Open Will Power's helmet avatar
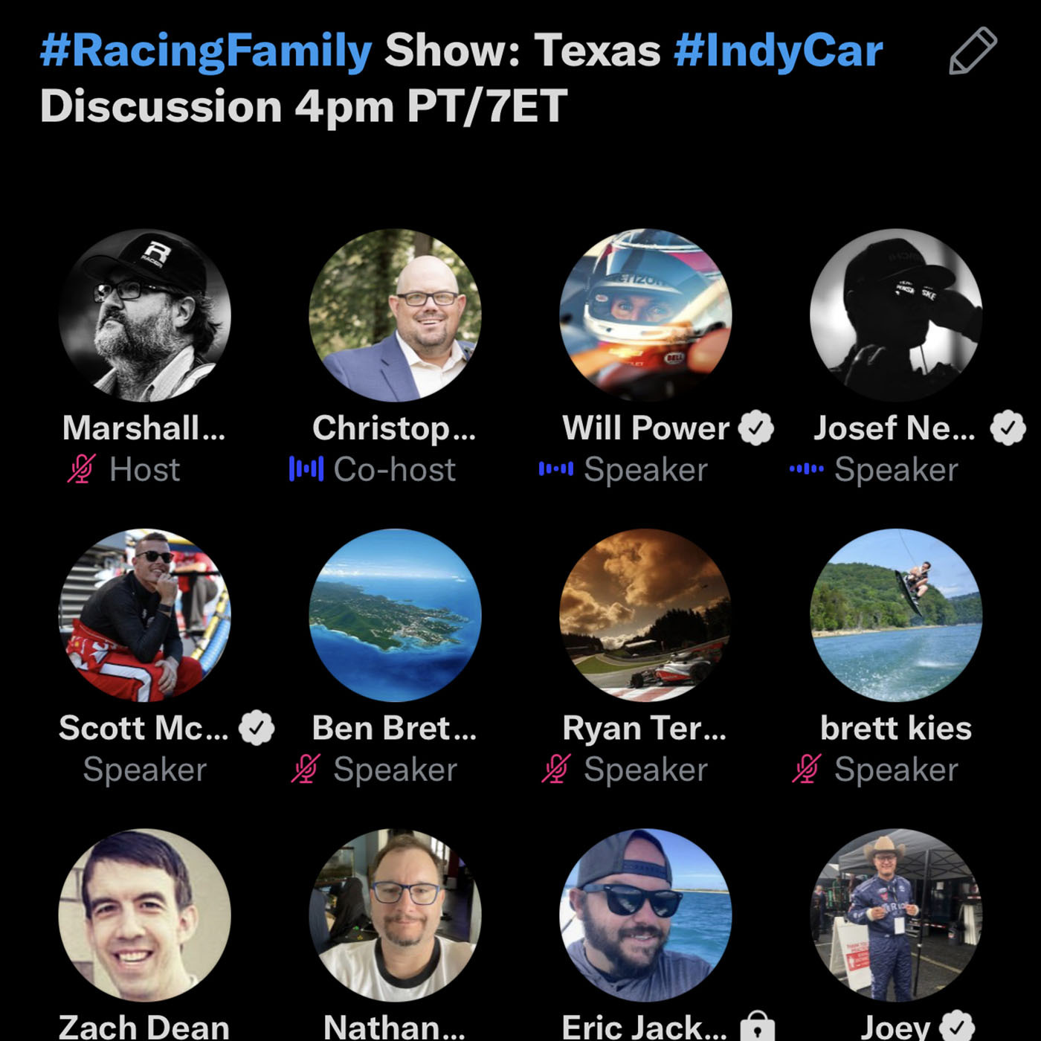Screen dimensions: 1041x1041 [645, 315]
